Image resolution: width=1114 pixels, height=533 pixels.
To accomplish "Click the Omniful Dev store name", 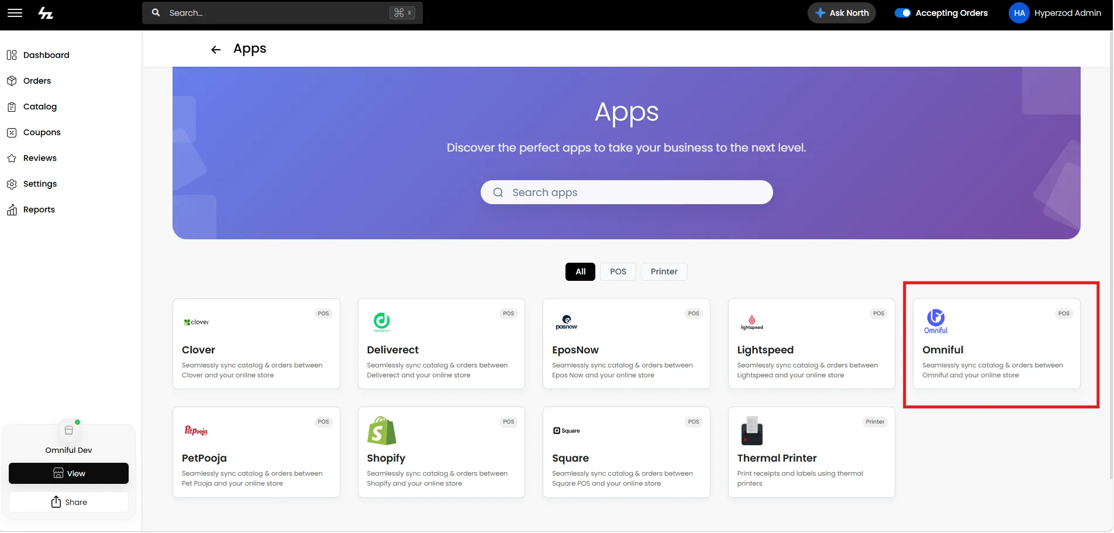I will 68,450.
